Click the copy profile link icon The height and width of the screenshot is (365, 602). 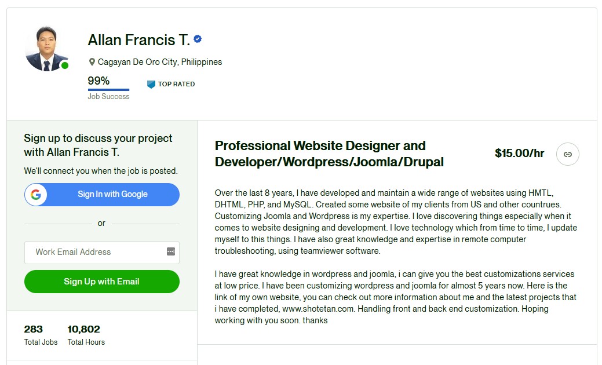[x=568, y=154]
